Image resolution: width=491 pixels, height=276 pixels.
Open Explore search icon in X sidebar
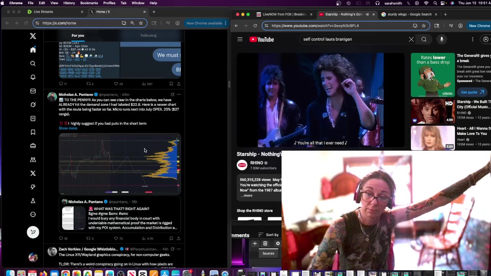click(33, 64)
